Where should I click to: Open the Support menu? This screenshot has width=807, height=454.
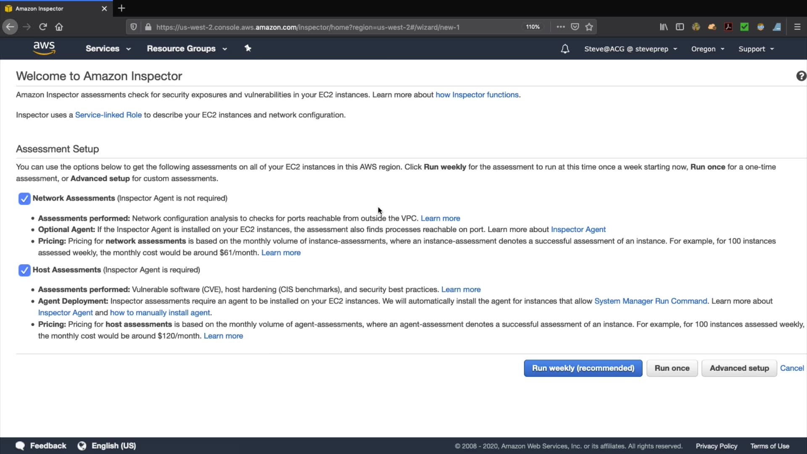[x=756, y=49]
